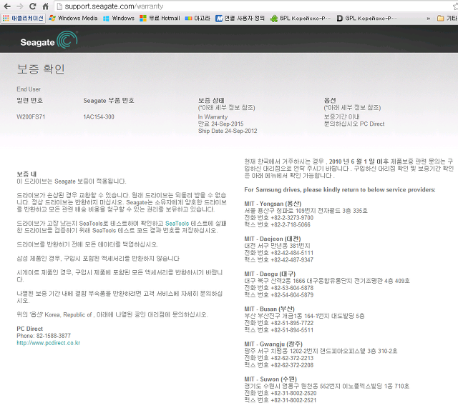
Task: Focus the support.seagate.com/warranty address bar
Action: [253, 6]
